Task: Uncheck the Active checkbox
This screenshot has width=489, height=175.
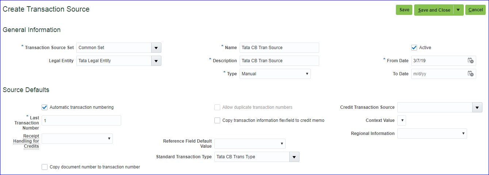Action: click(x=414, y=48)
